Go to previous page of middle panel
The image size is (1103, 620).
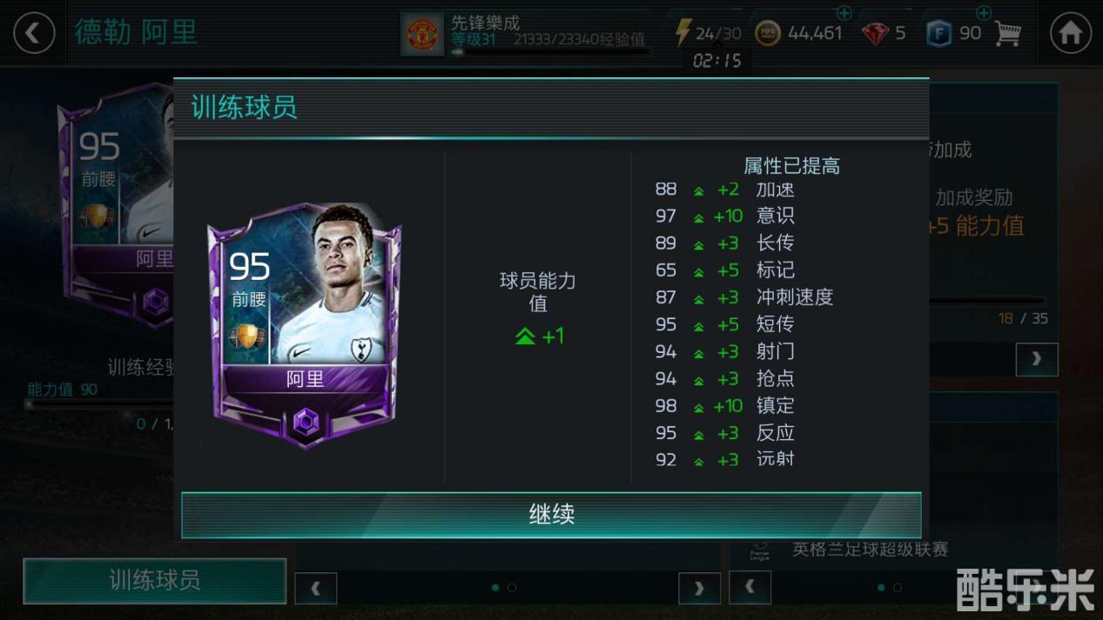[x=316, y=589]
